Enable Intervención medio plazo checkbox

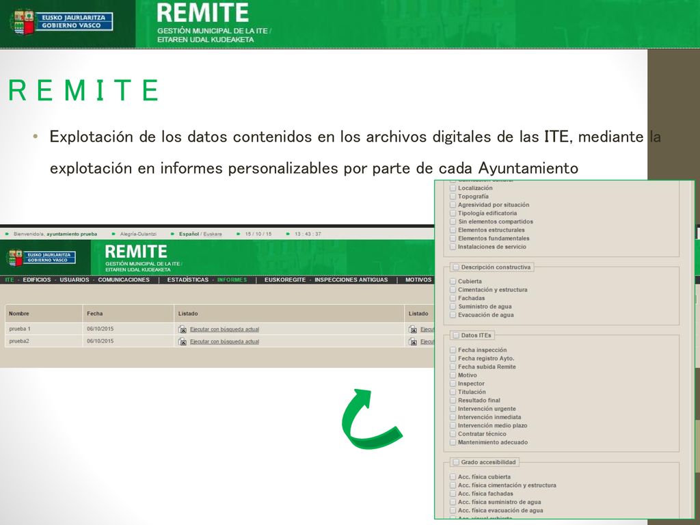click(453, 425)
